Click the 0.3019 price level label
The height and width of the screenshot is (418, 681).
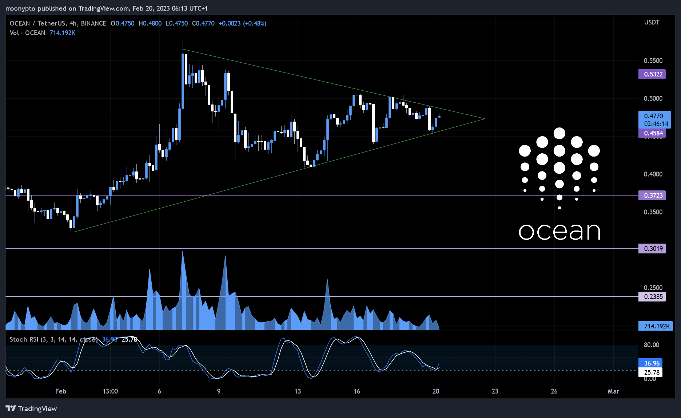coord(652,249)
